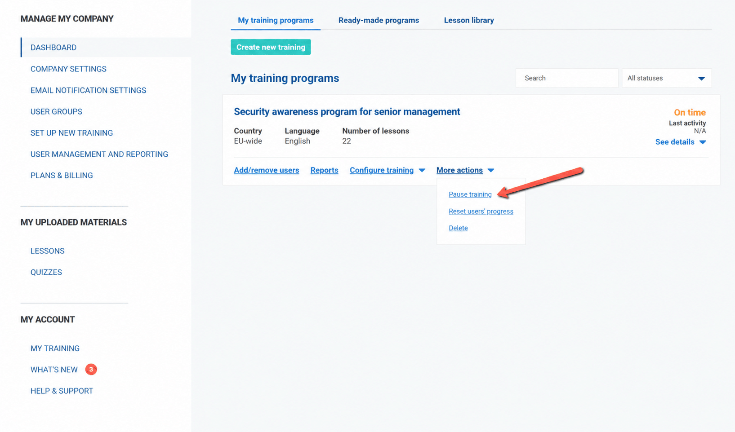Click the Last activity N/A value
This screenshot has width=735, height=432.
point(700,131)
